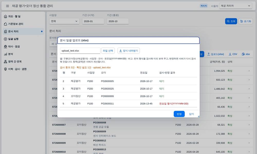Click the 파일 선택 button
The image size is (257, 154).
108,51
